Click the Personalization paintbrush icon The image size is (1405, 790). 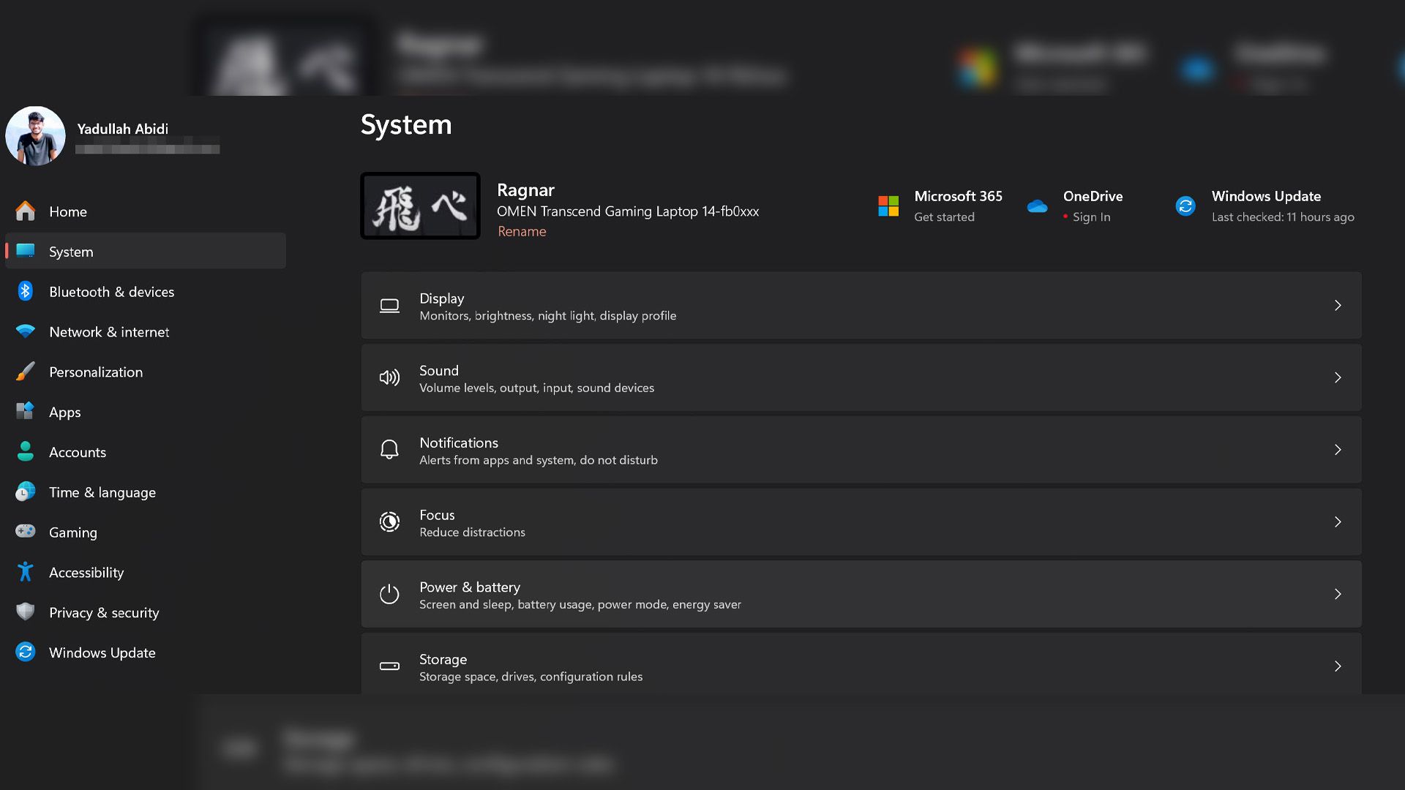[26, 372]
